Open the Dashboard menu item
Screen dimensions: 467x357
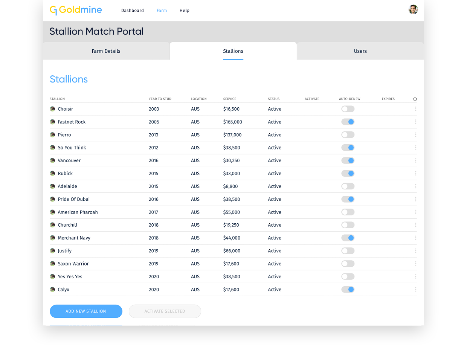pyautogui.click(x=133, y=11)
